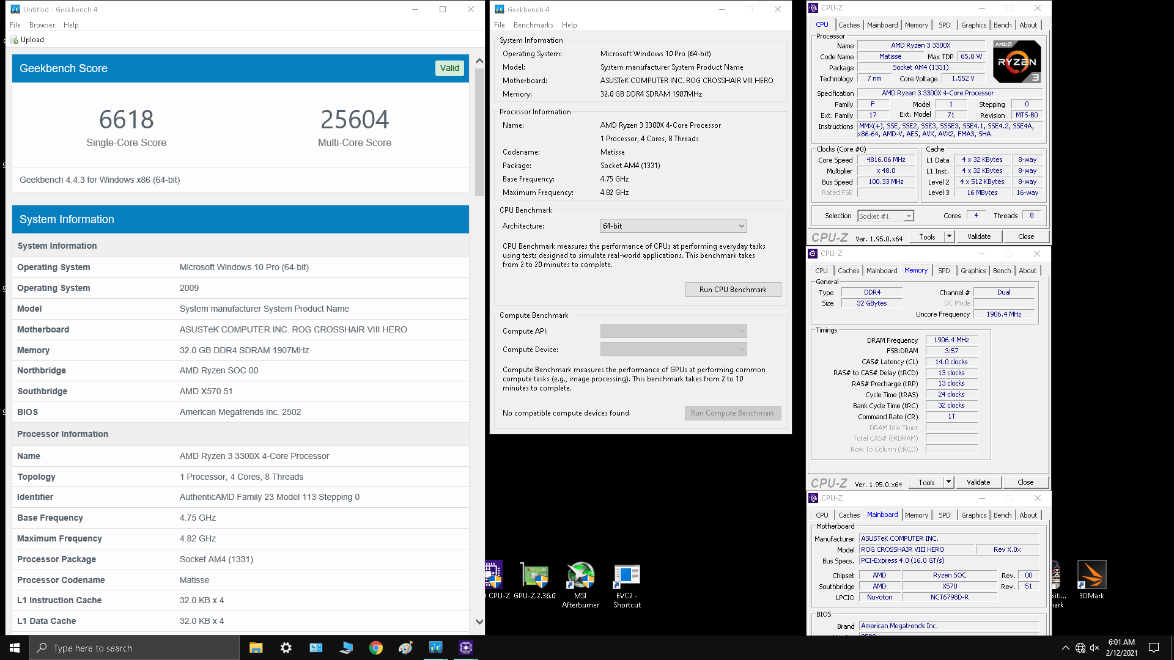The height and width of the screenshot is (660, 1174).
Task: Click the CAS# Latency value 14.0 clocks
Action: [951, 362]
